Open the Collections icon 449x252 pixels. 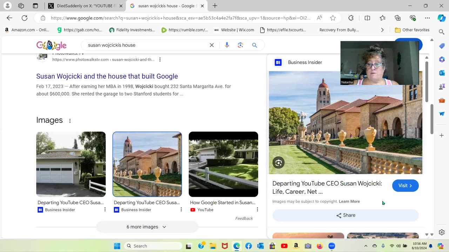pyautogui.click(x=397, y=18)
